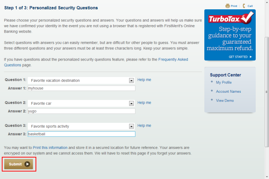The height and width of the screenshot is (179, 269).
Task: Click TurboTax Get Started banner link
Action: pyautogui.click(x=240, y=57)
